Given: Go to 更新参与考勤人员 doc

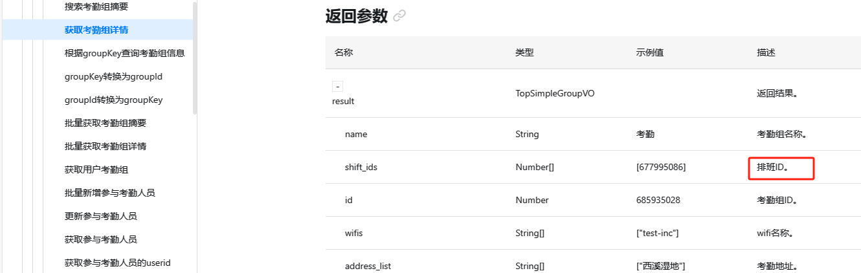Looking at the screenshot, I should 100,216.
